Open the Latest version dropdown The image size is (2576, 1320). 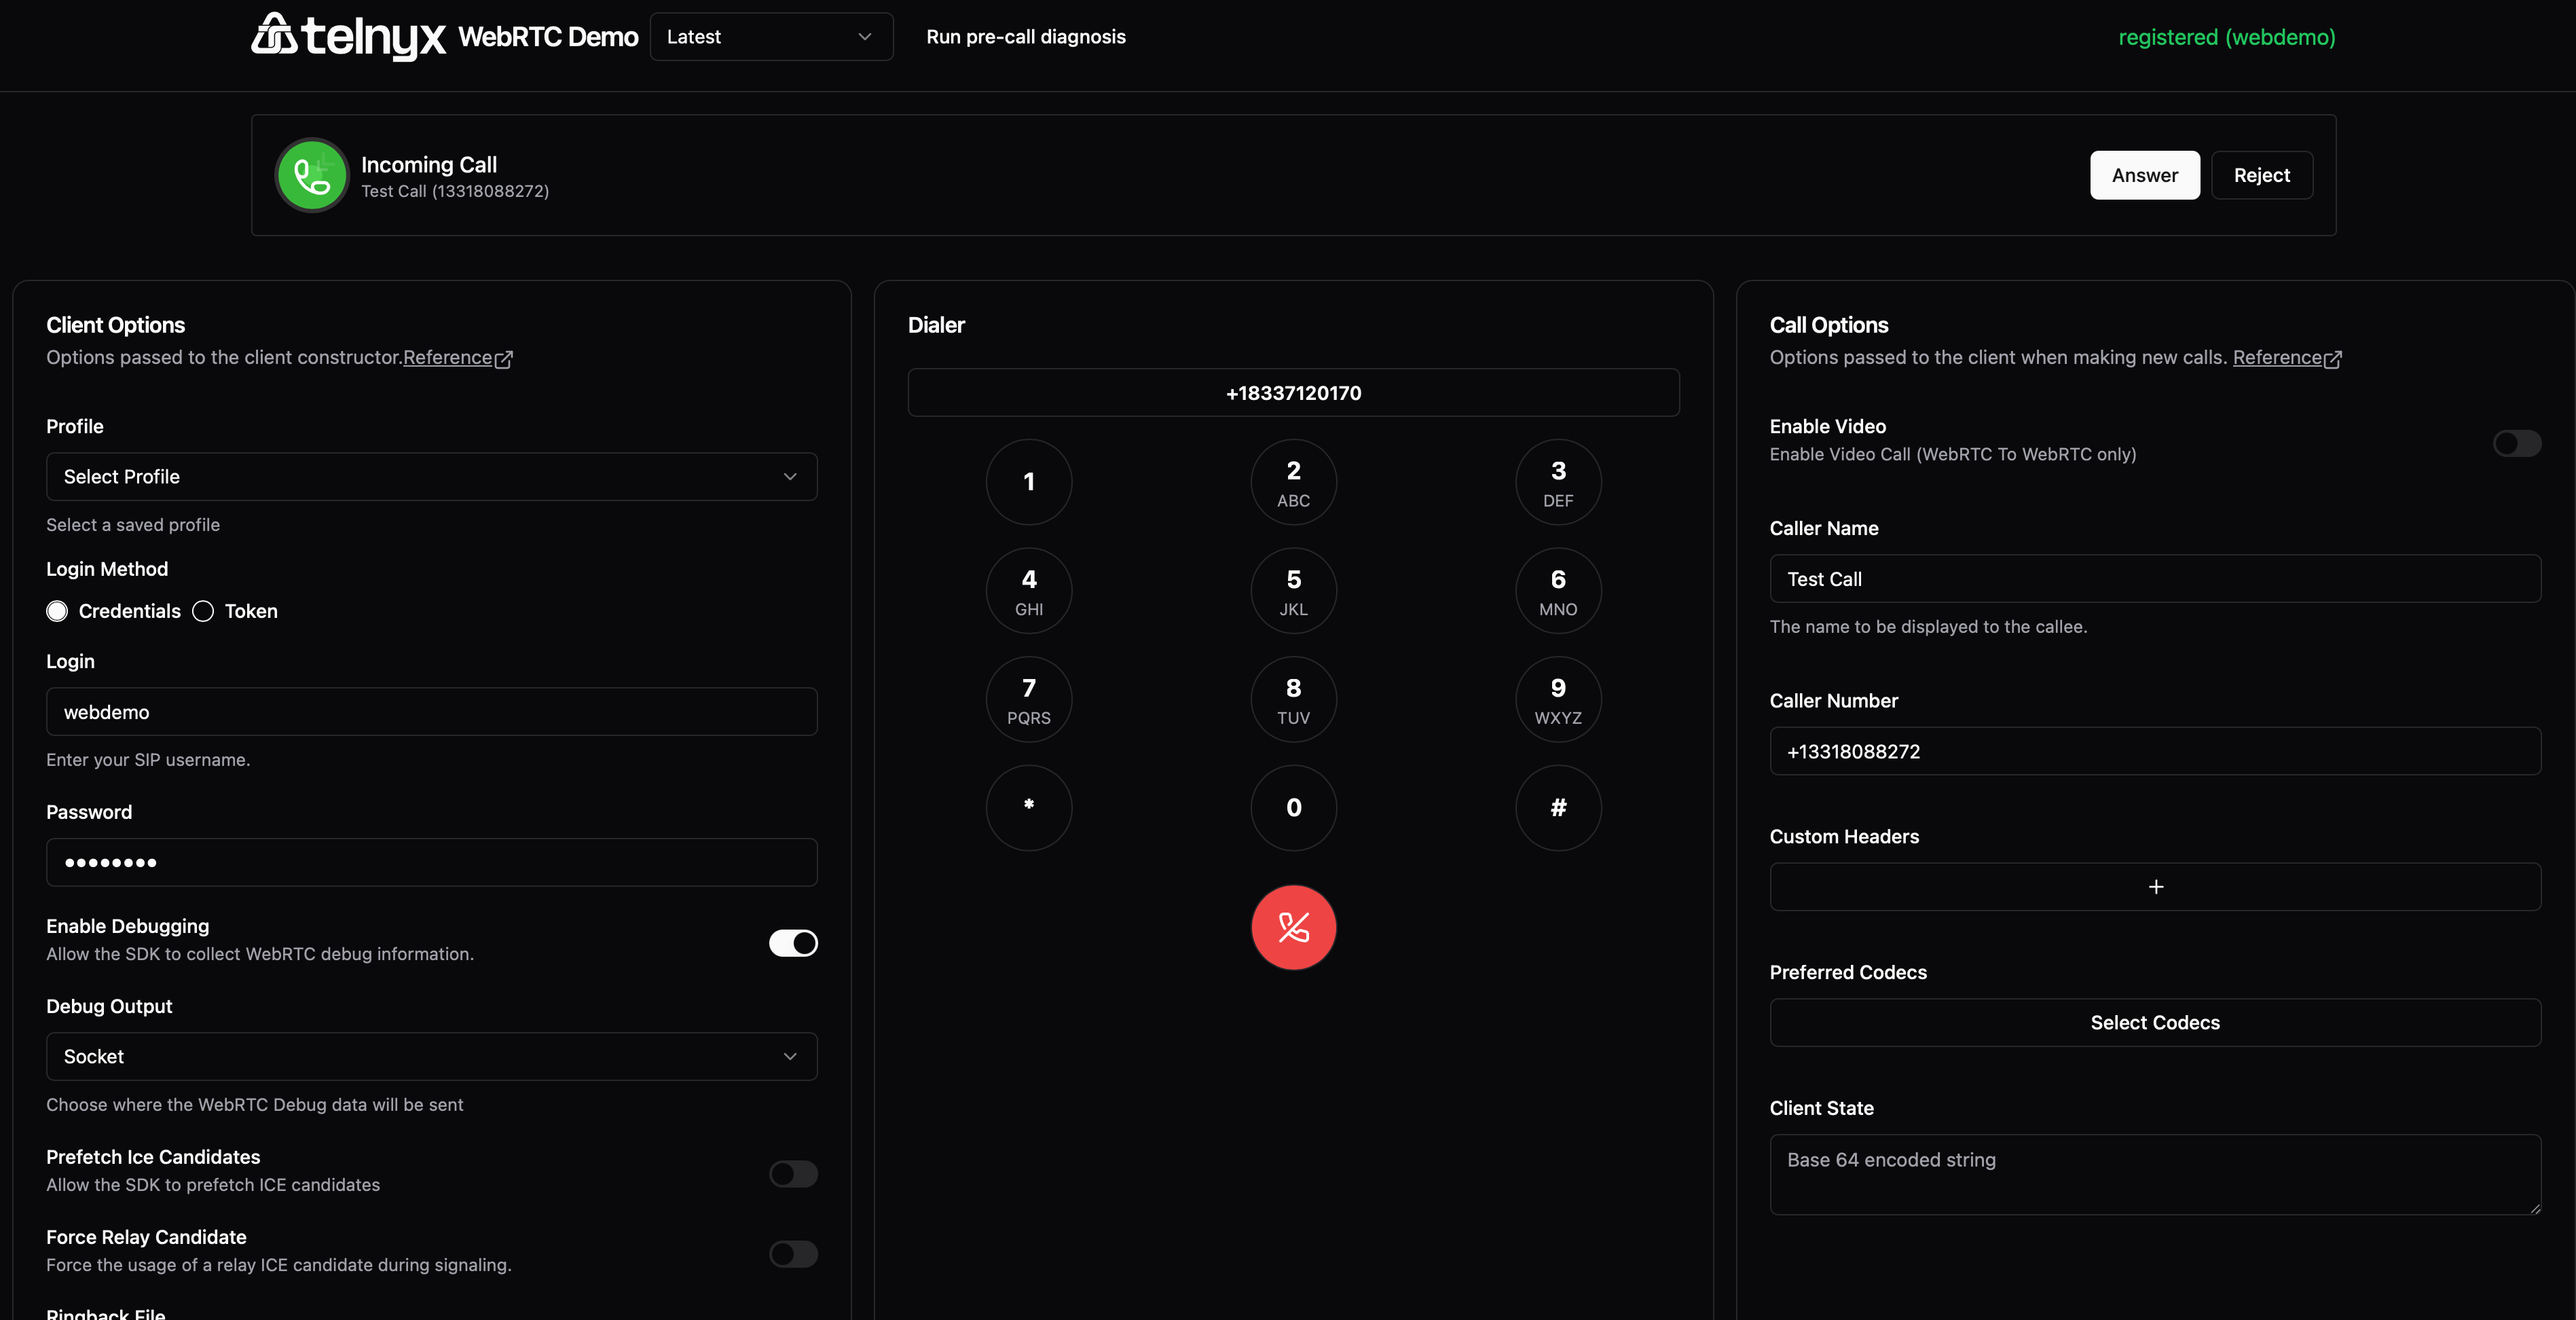(x=770, y=37)
